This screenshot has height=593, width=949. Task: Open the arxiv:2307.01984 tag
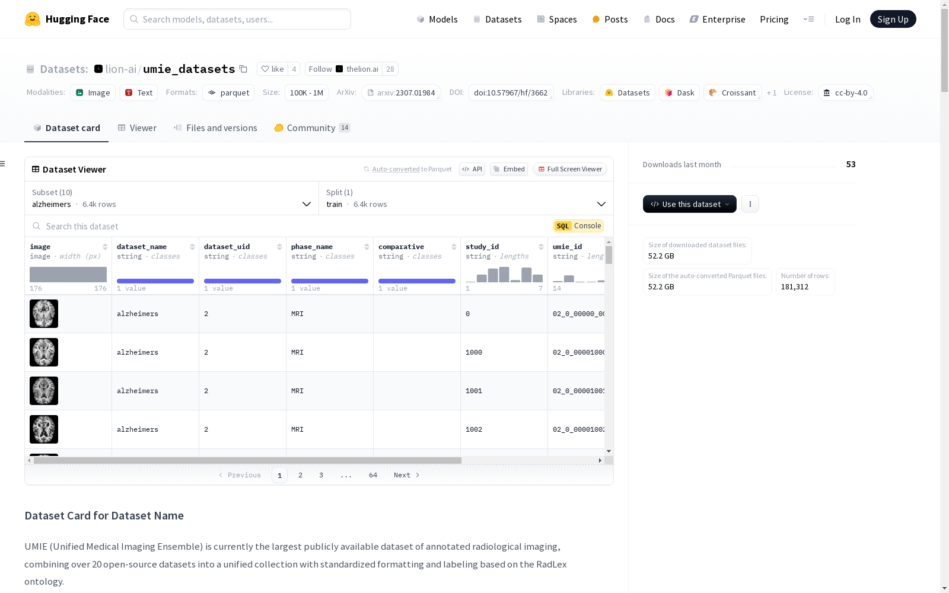tap(402, 93)
